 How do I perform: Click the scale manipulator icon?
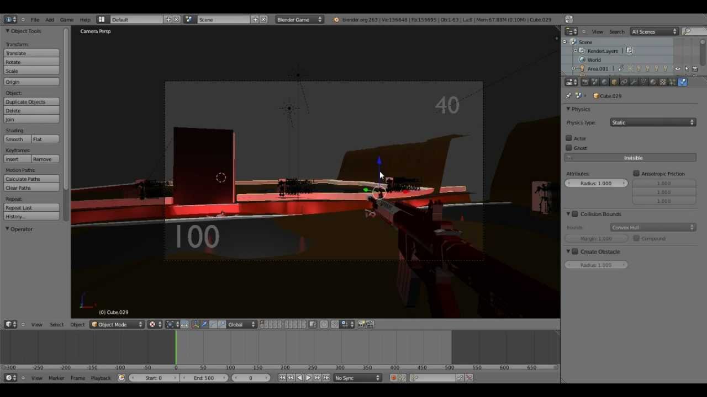[222, 324]
